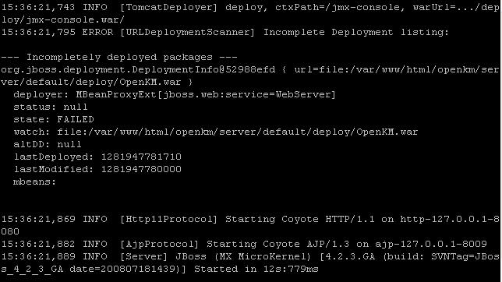
Task: Click the DeploymentInfo@52988efd object text
Action: [x=138, y=70]
